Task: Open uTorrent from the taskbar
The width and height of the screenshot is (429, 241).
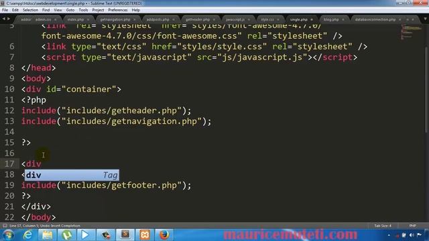Action: pyautogui.click(x=66, y=235)
